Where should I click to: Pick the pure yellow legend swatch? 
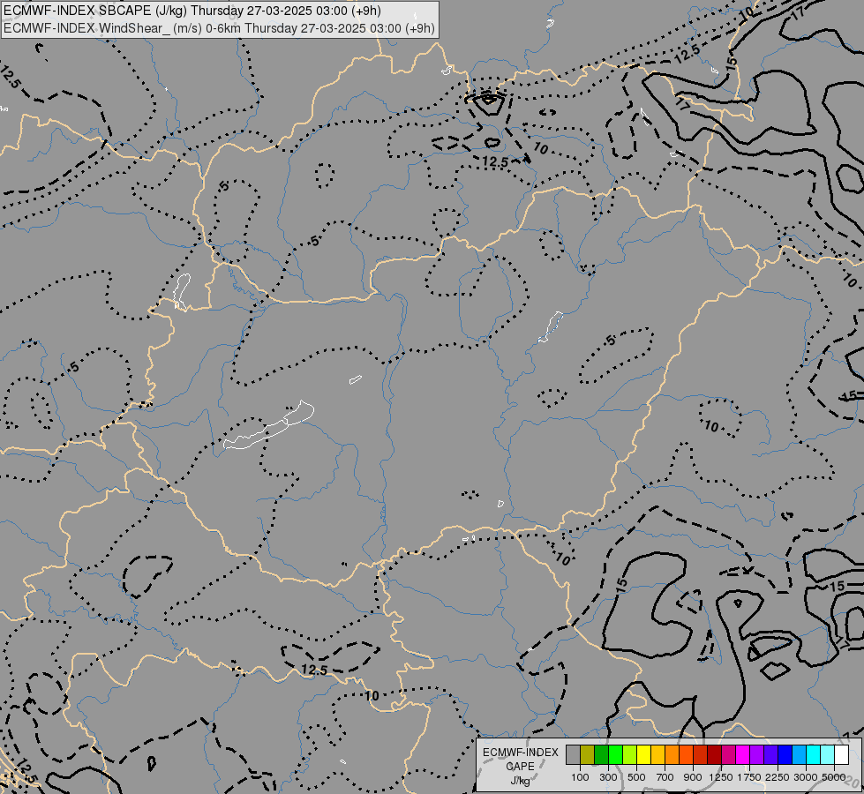[644, 754]
